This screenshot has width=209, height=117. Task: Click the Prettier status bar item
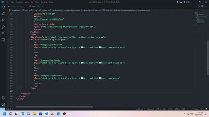(x=195, y=109)
